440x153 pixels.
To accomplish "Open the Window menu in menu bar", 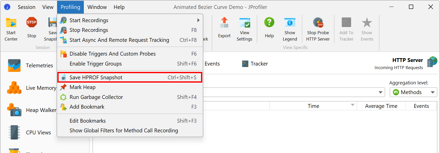I will click(97, 7).
